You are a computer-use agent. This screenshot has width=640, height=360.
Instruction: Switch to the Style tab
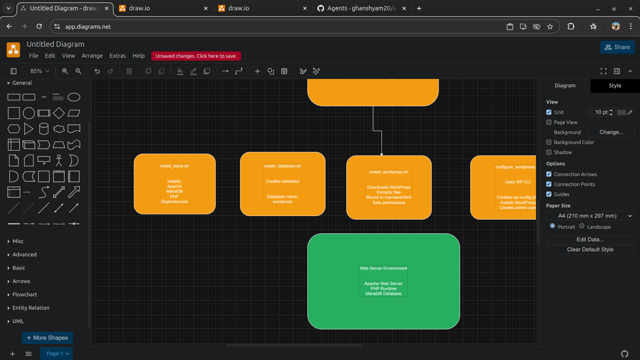pos(615,86)
